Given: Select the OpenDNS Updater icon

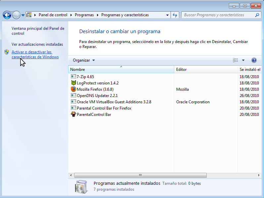Looking at the screenshot, I should point(74,95).
